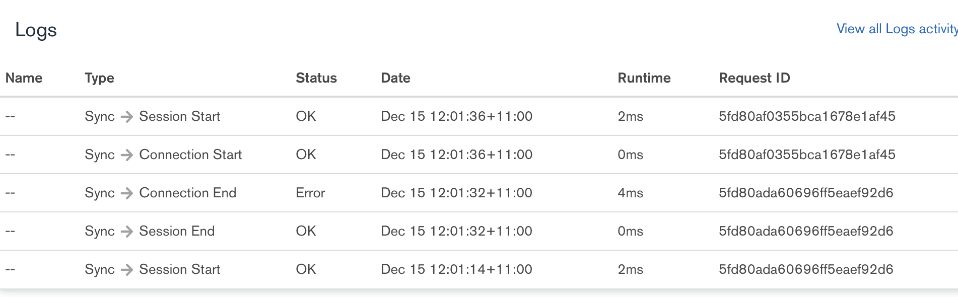The height and width of the screenshot is (297, 958).
Task: Click the arrow icon in Connection End row
Action: pyautogui.click(x=127, y=193)
